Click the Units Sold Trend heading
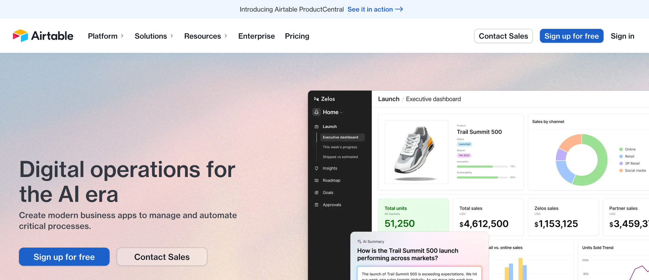Image resolution: width=649 pixels, height=280 pixels. [598, 248]
